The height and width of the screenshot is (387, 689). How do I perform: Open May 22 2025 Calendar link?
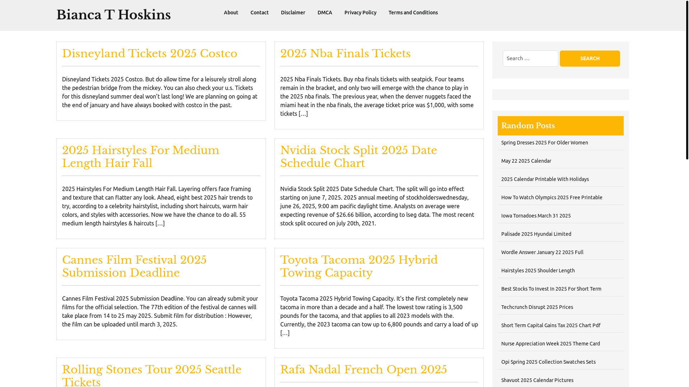526,161
